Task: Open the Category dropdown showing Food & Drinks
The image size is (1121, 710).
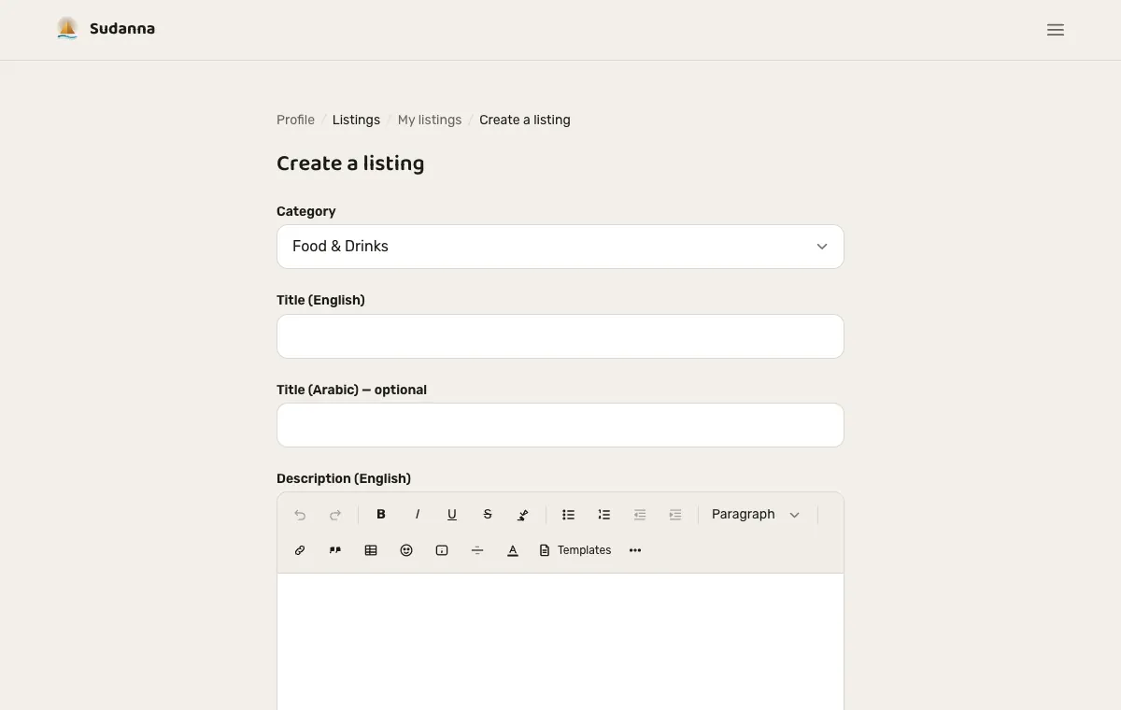Action: pos(560,247)
